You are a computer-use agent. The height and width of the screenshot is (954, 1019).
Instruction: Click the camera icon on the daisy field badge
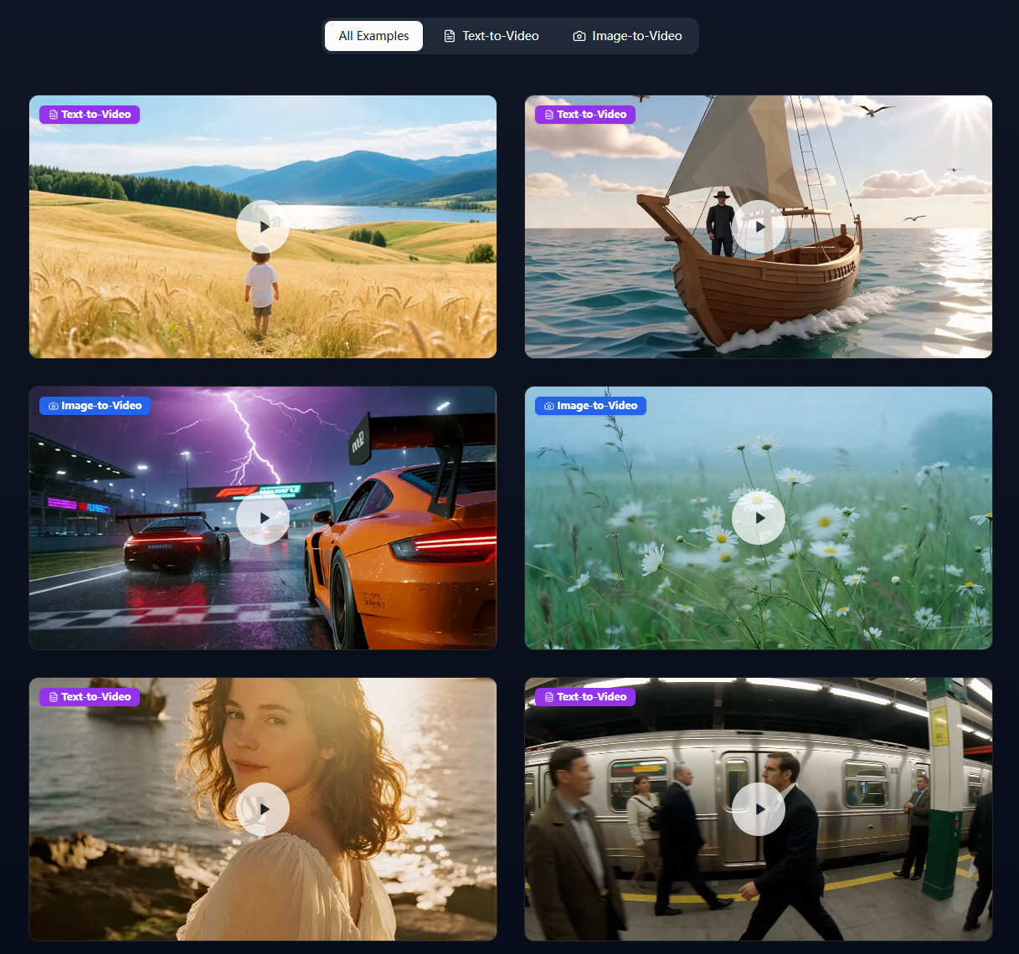pyautogui.click(x=548, y=405)
